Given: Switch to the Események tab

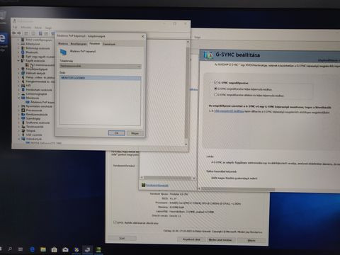Looking at the screenshot, I should tap(109, 44).
